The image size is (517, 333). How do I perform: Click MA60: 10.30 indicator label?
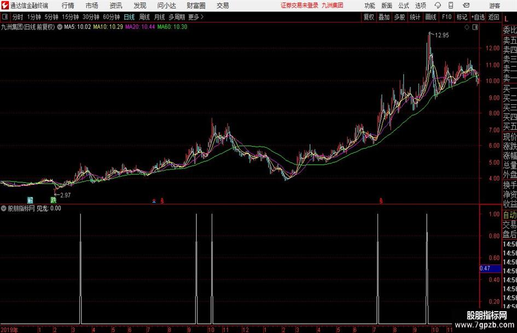(172, 27)
